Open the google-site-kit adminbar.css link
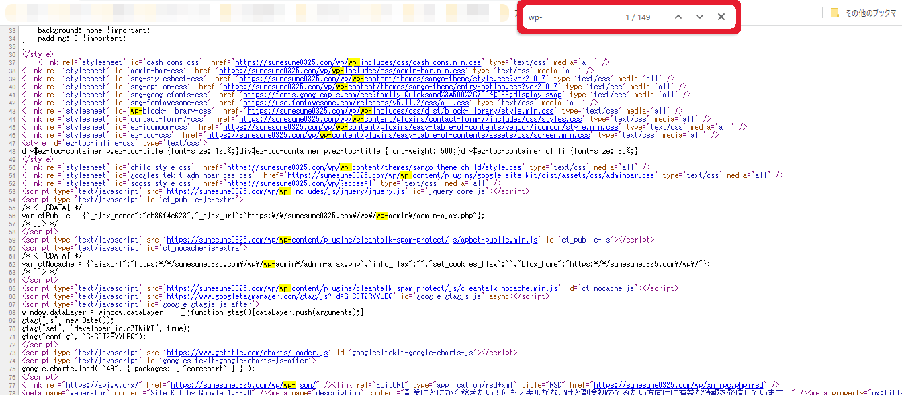This screenshot has width=902, height=395. pos(470,175)
